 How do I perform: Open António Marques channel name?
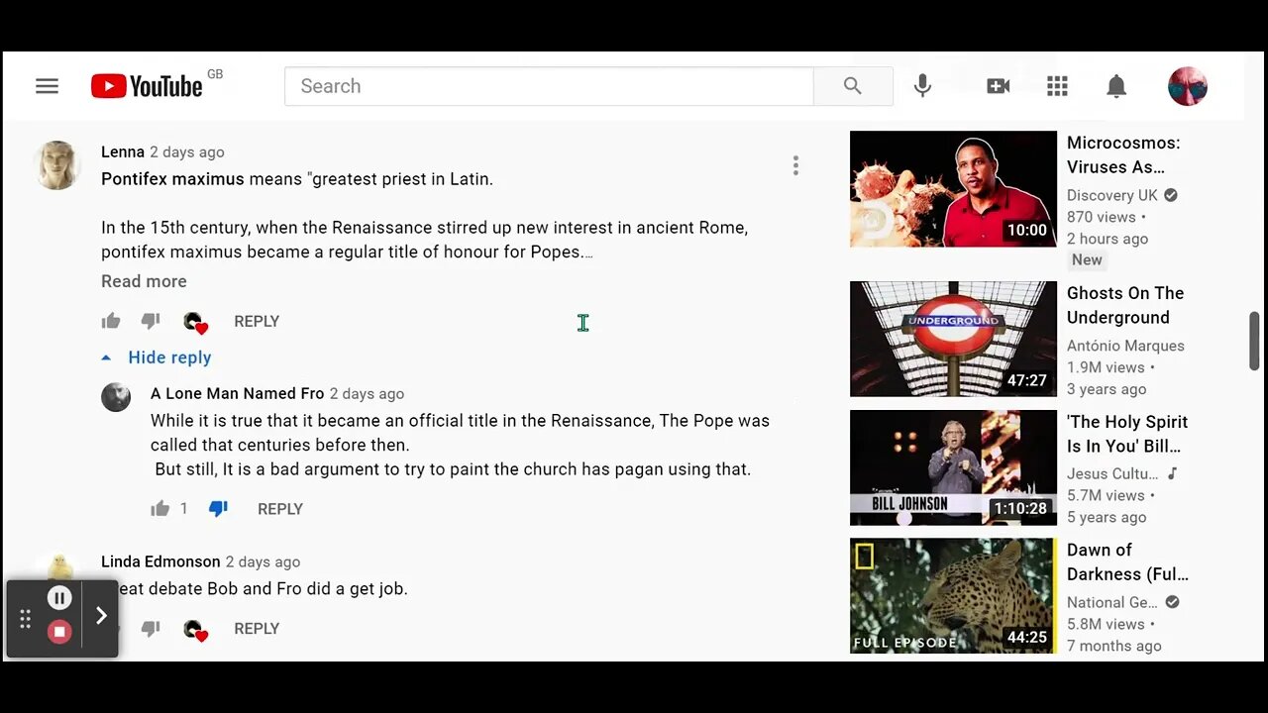coord(1125,346)
